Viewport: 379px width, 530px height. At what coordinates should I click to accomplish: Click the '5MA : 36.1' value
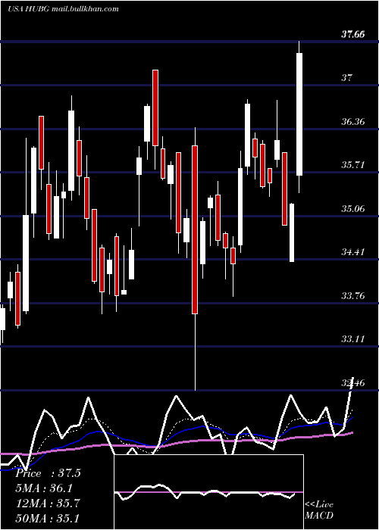coord(44,488)
